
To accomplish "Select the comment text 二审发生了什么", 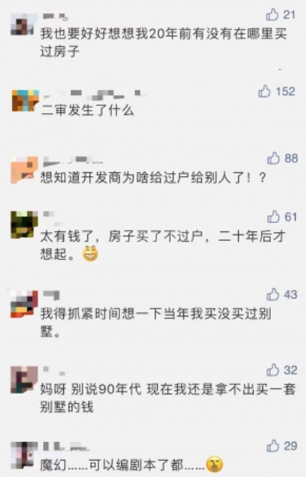I will (x=87, y=110).
